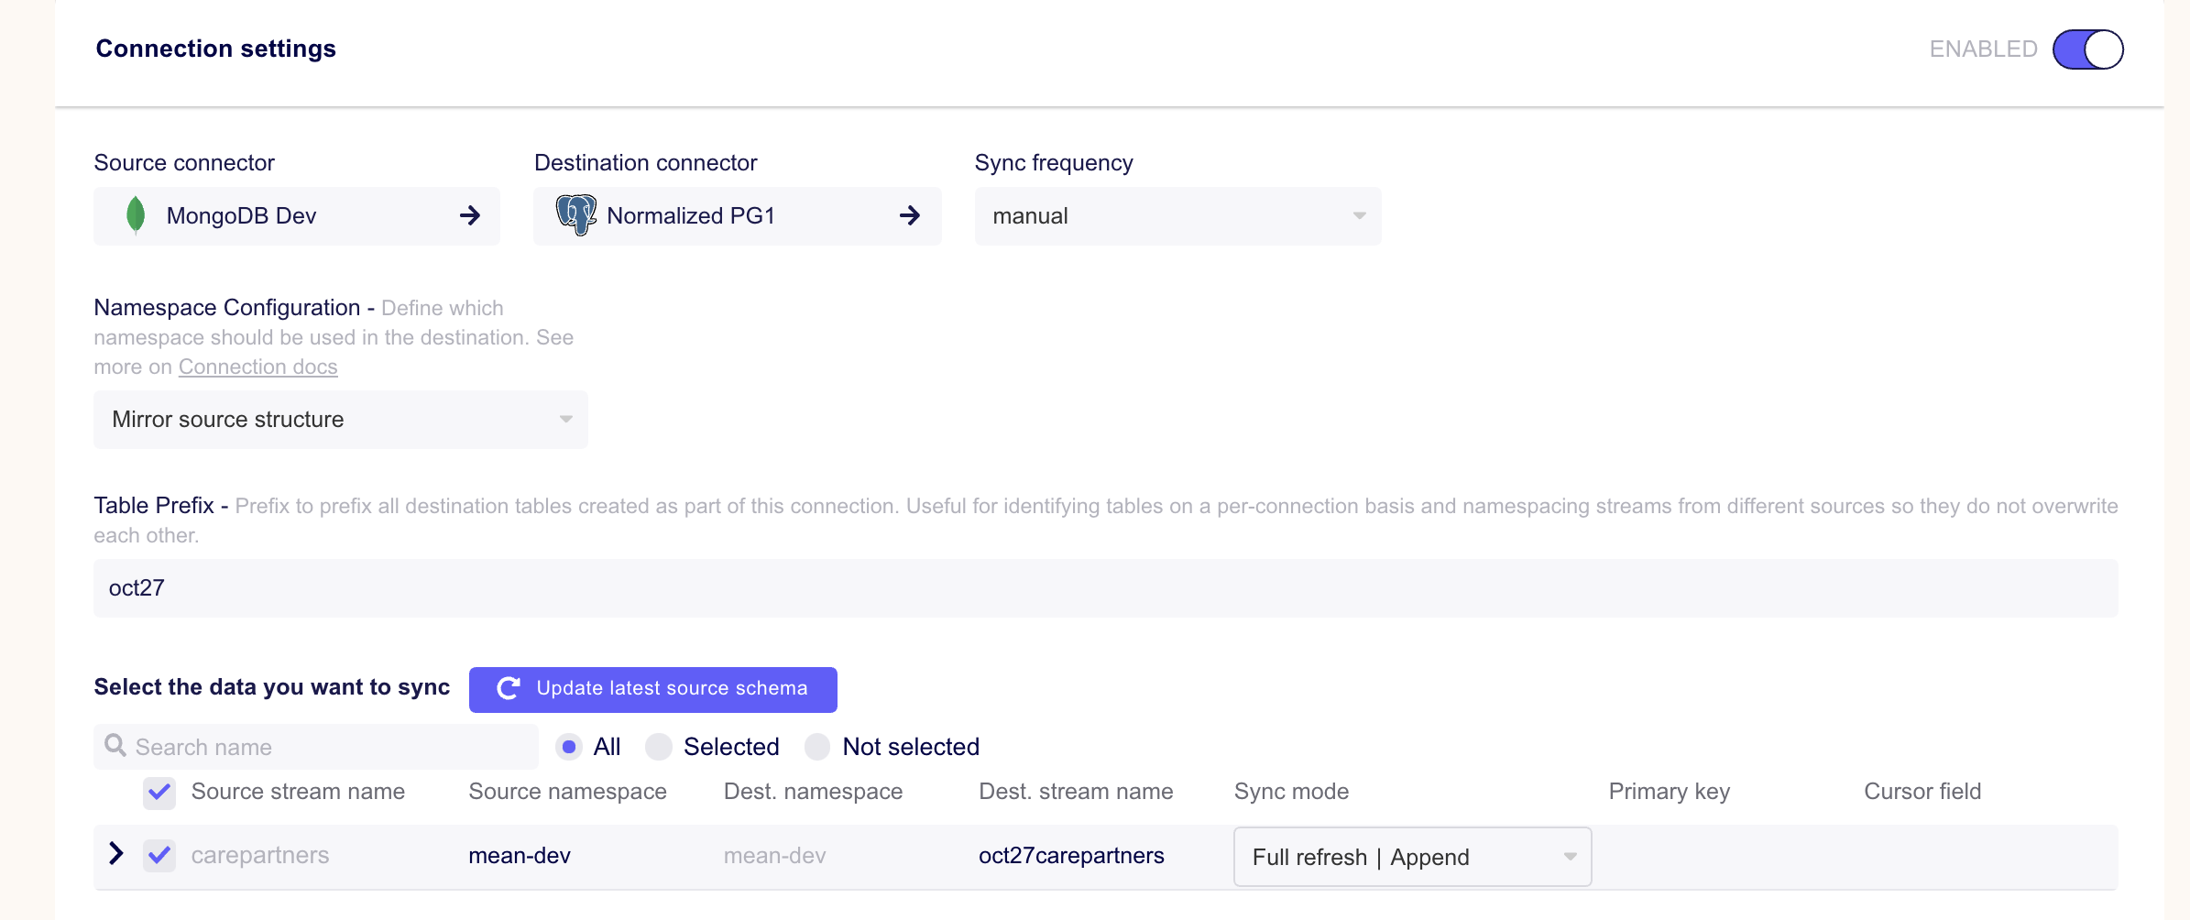The height and width of the screenshot is (920, 2190).
Task: Click the oct27 table prefix field
Action: [550, 587]
